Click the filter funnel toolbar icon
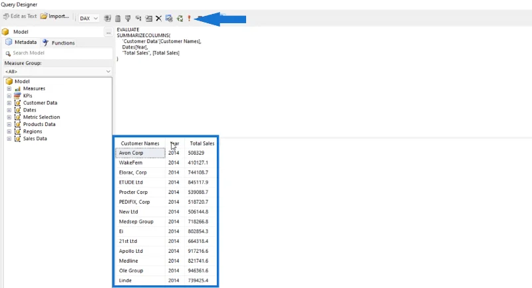This screenshot has height=288, width=532. pos(128,19)
